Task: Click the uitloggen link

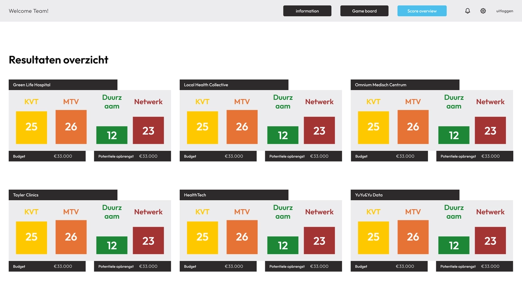Action: [505, 11]
